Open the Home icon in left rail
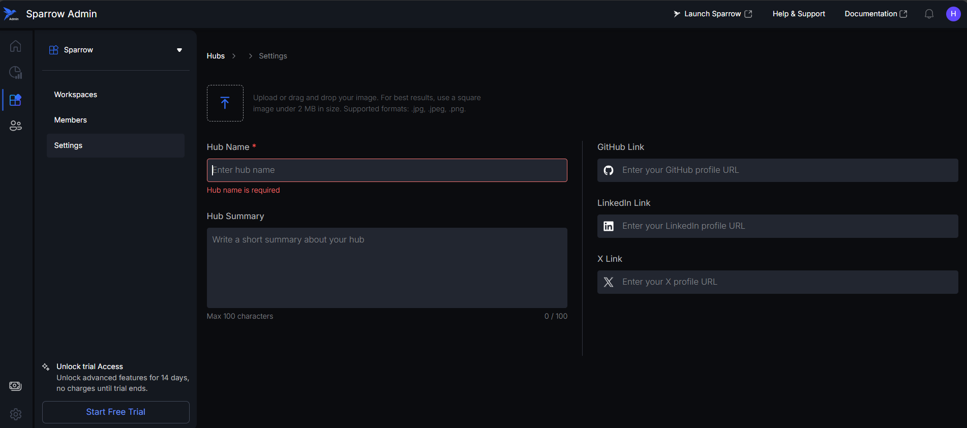The height and width of the screenshot is (428, 967). coord(16,46)
